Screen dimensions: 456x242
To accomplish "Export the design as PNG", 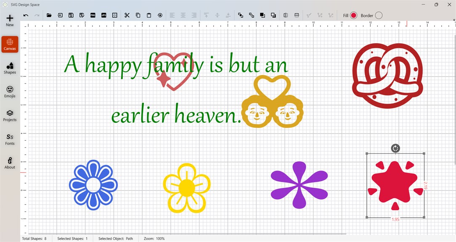I will tap(93, 16).
